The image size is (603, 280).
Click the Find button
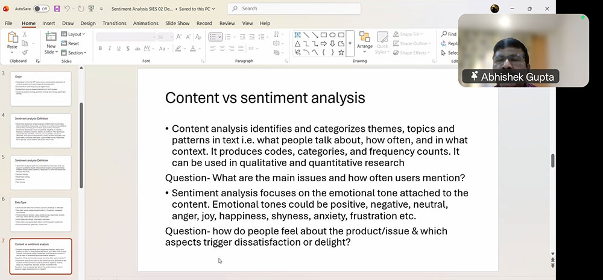pos(449,34)
